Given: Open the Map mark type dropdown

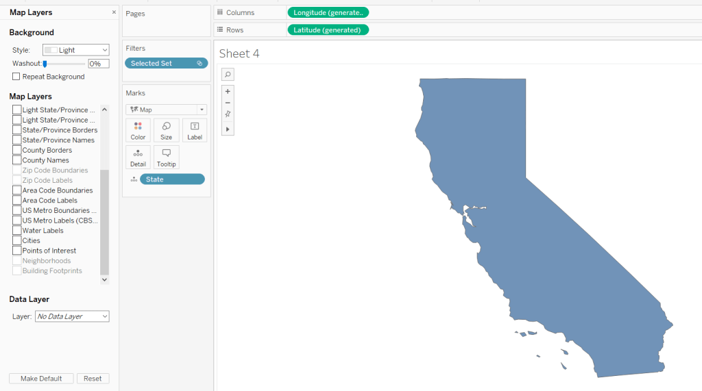Looking at the screenshot, I should point(167,110).
